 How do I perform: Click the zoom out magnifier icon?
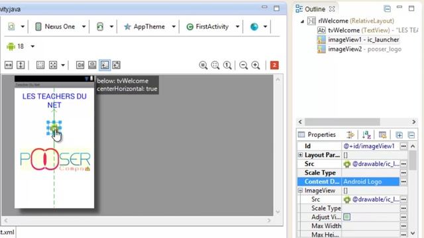point(243,65)
